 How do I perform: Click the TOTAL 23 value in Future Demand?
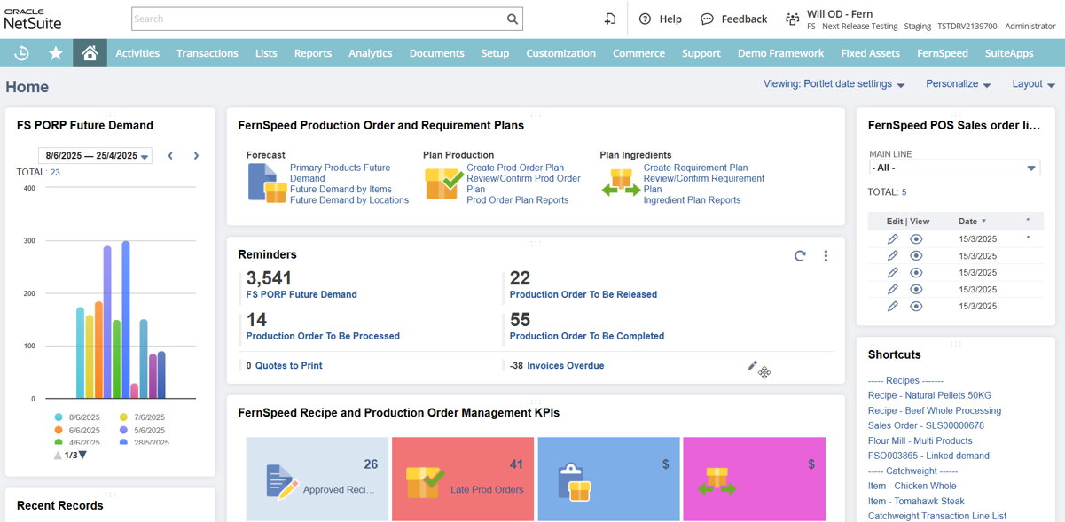click(55, 173)
